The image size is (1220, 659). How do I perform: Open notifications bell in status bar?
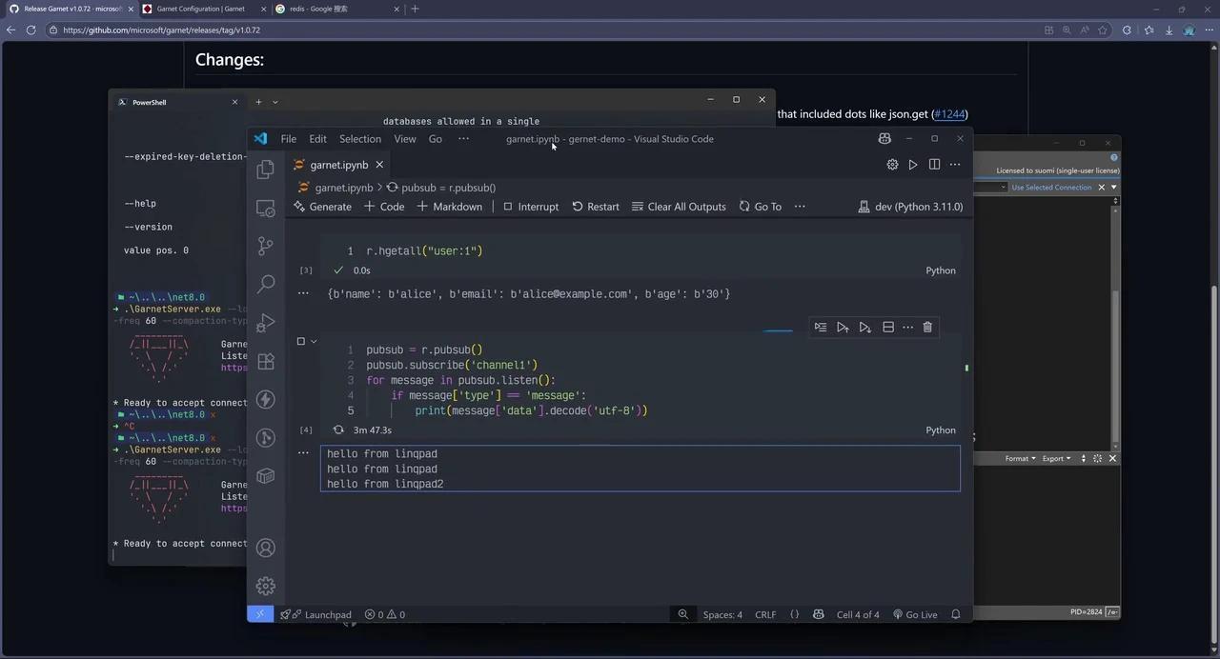tap(955, 614)
